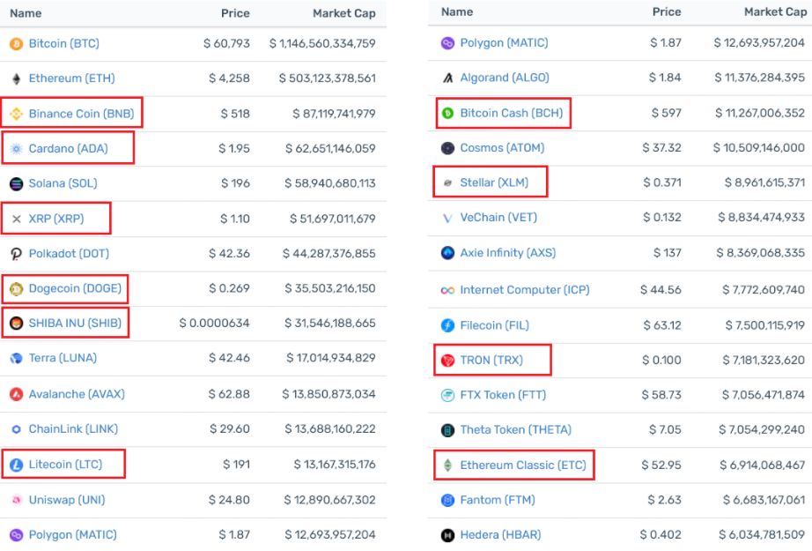Click the Internet Computer infinity logo icon
Viewport: 812px width, 551px height.
pyautogui.click(x=447, y=290)
